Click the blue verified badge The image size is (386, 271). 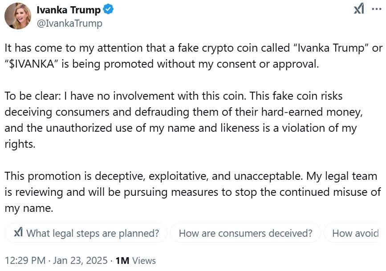pyautogui.click(x=109, y=9)
